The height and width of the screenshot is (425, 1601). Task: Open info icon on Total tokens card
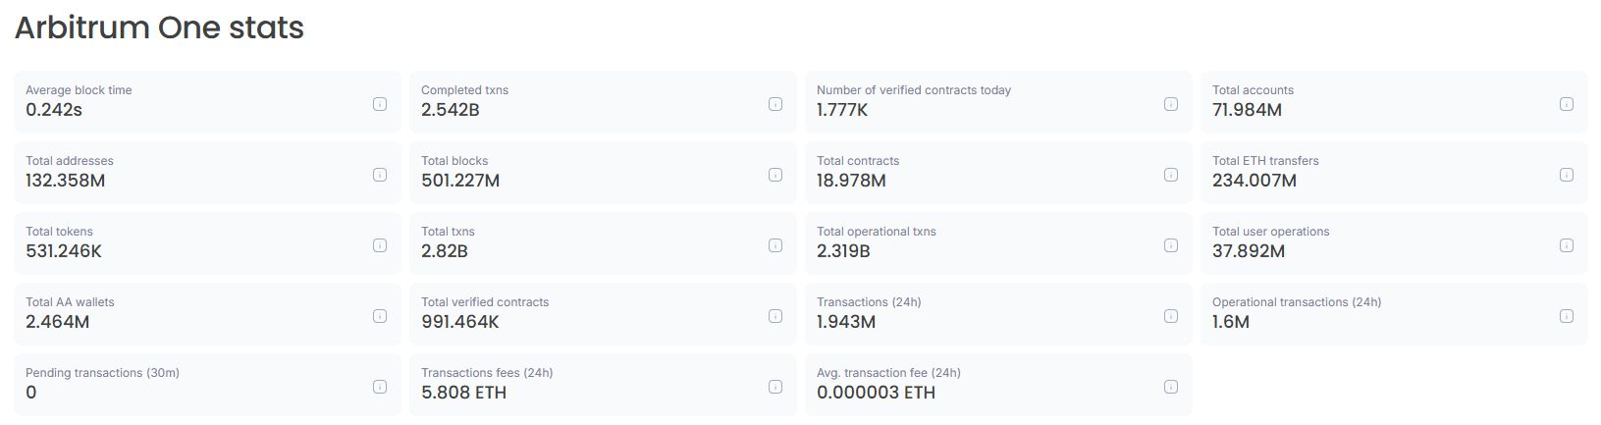[x=380, y=245]
